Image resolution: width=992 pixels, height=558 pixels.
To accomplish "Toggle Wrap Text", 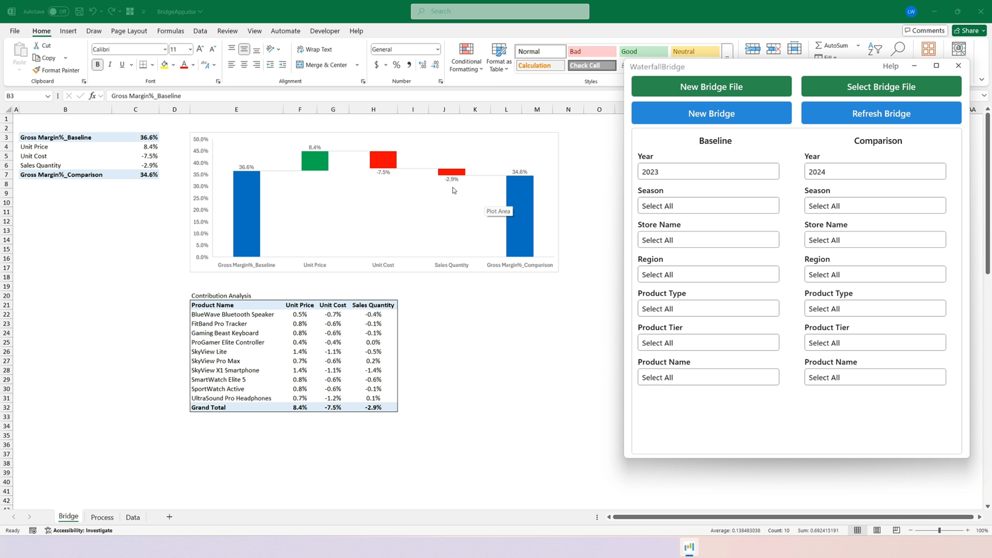I will click(315, 49).
